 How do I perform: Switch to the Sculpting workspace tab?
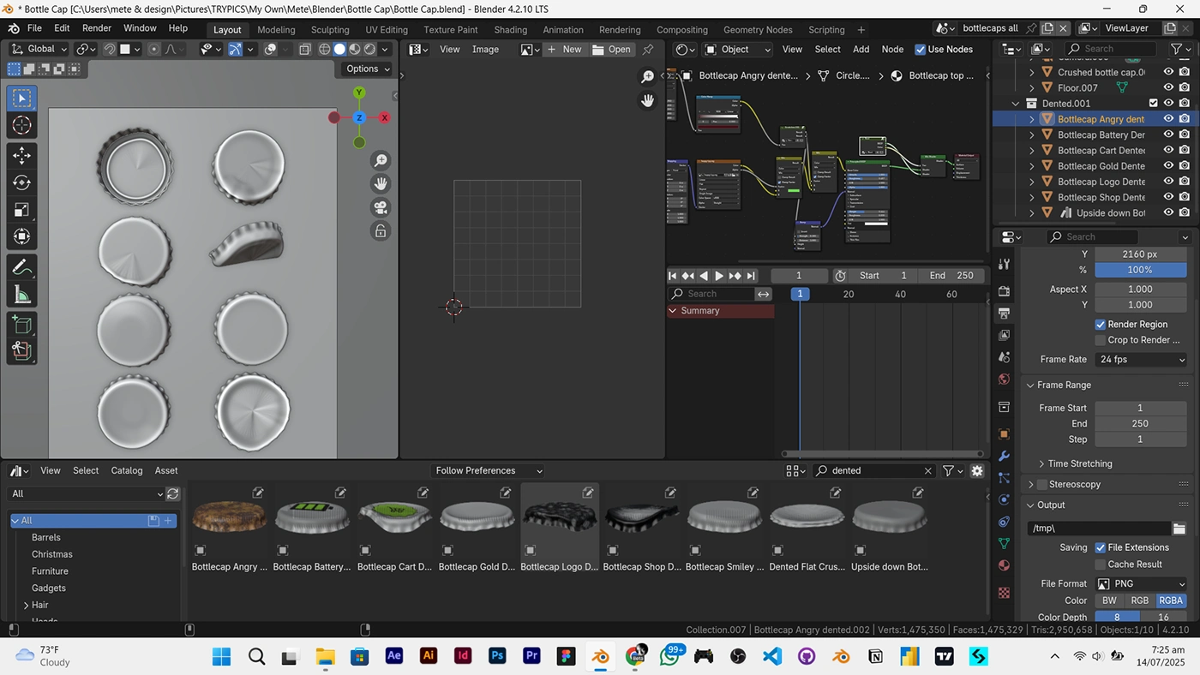pyautogui.click(x=330, y=29)
